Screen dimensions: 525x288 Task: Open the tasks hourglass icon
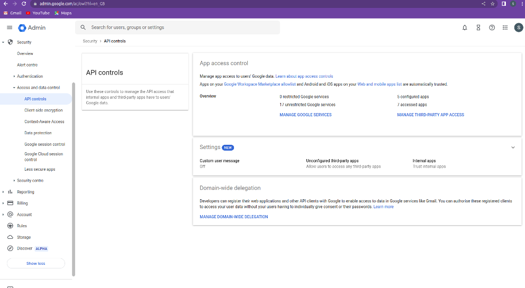pos(478,28)
